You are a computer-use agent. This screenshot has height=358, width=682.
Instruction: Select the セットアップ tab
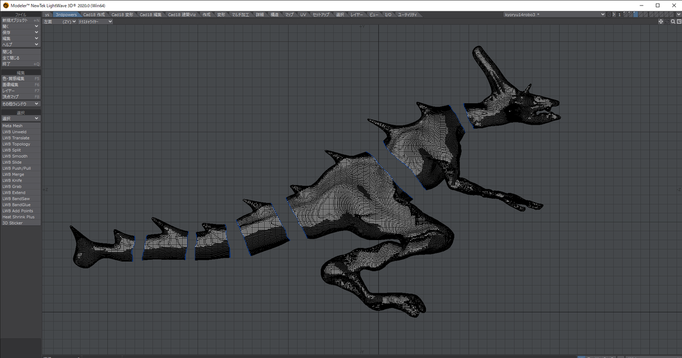coord(321,14)
